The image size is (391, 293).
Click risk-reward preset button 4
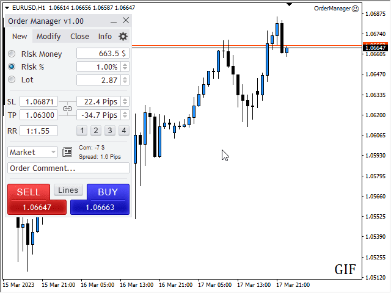point(123,131)
